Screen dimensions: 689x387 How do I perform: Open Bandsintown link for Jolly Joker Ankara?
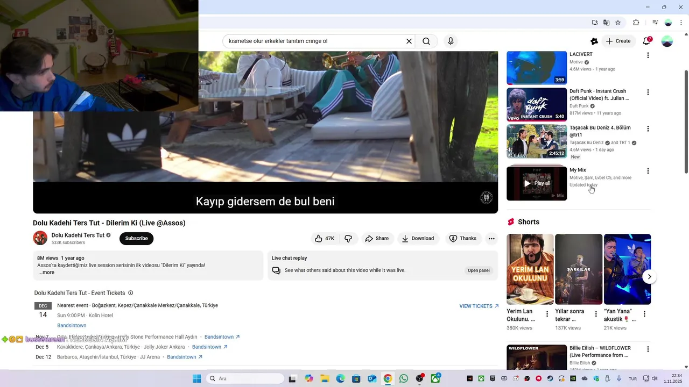pos(210,347)
